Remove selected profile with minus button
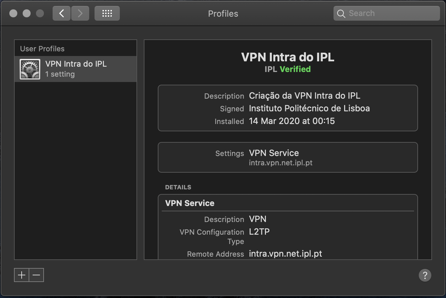446x298 pixels. point(37,275)
